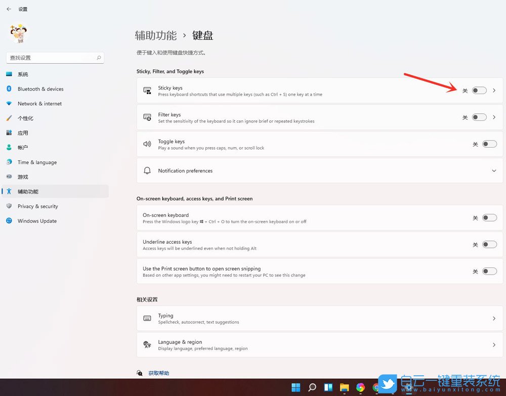This screenshot has width=506, height=396.
Task: Open the Task View taskbar icon
Action: [x=328, y=387]
